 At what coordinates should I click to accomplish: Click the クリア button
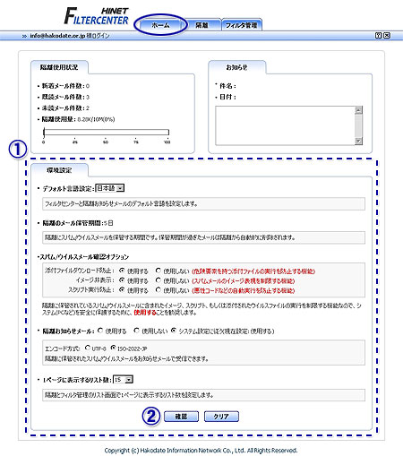[x=221, y=417]
